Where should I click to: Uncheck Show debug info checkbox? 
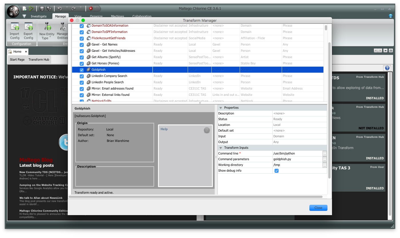pyautogui.click(x=277, y=171)
